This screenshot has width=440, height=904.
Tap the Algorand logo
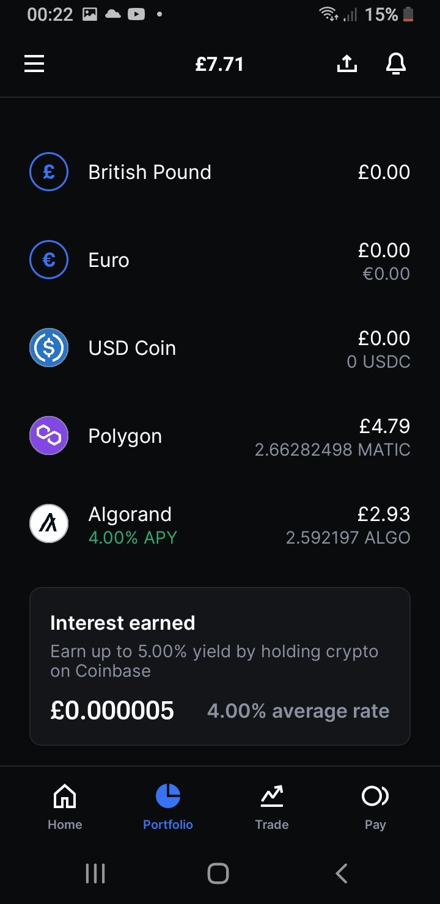[49, 523]
